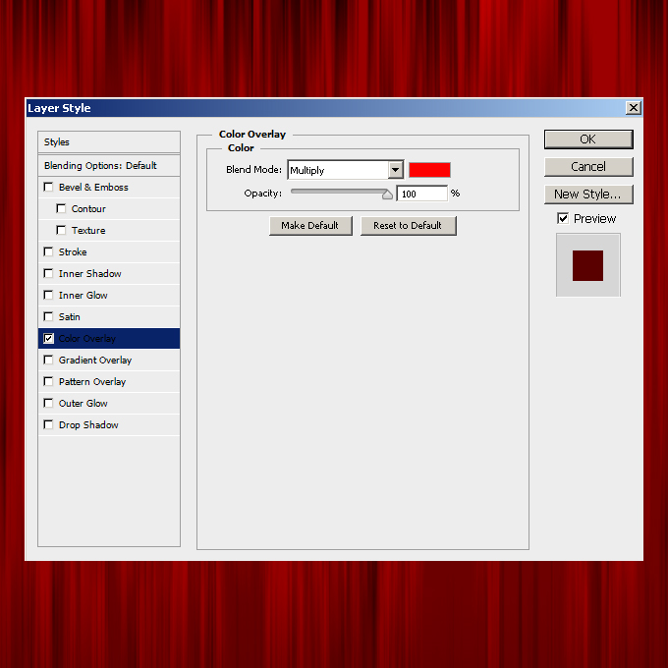This screenshot has width=668, height=668.
Task: Open the red overlay color swatch
Action: (429, 170)
